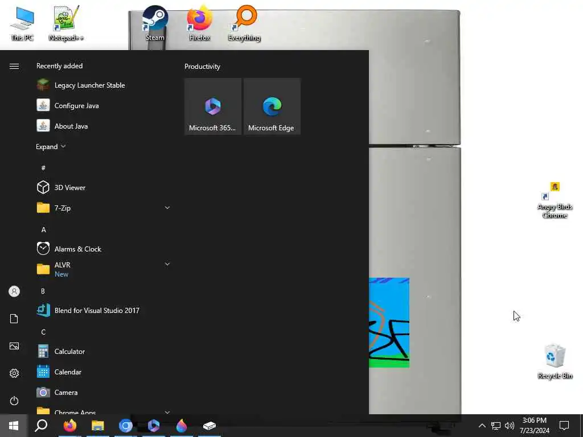Open Camera app
The width and height of the screenshot is (583, 437).
pos(104,393)
